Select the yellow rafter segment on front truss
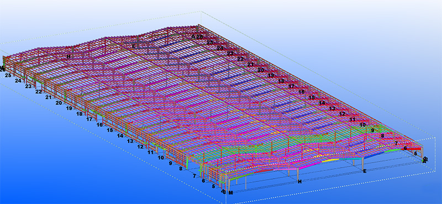Image resolution: width=442 pixels, height=204 pixels. point(330,160)
